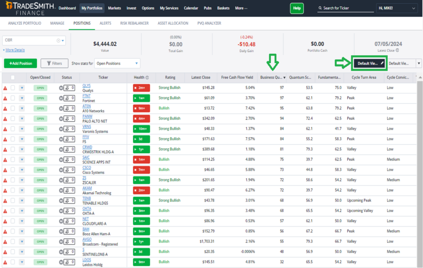Screen dimensions: 423x268
Task: Click the red 2m+ health badge for Qualys
Action: pyautogui.click(x=141, y=88)
